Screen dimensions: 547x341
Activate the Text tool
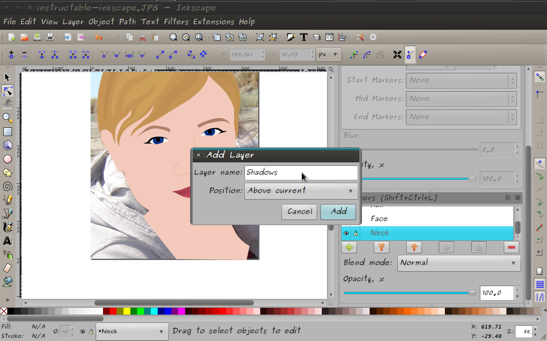[8, 241]
